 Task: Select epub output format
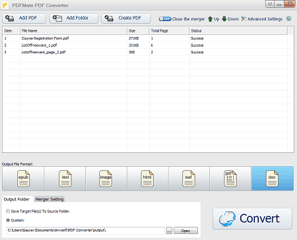click(23, 179)
